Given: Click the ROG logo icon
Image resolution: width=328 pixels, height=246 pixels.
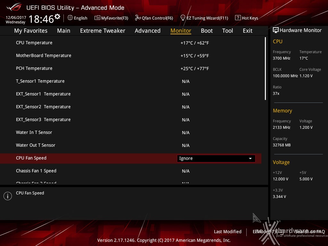Looking at the screenshot, I should pyautogui.click(x=14, y=7).
